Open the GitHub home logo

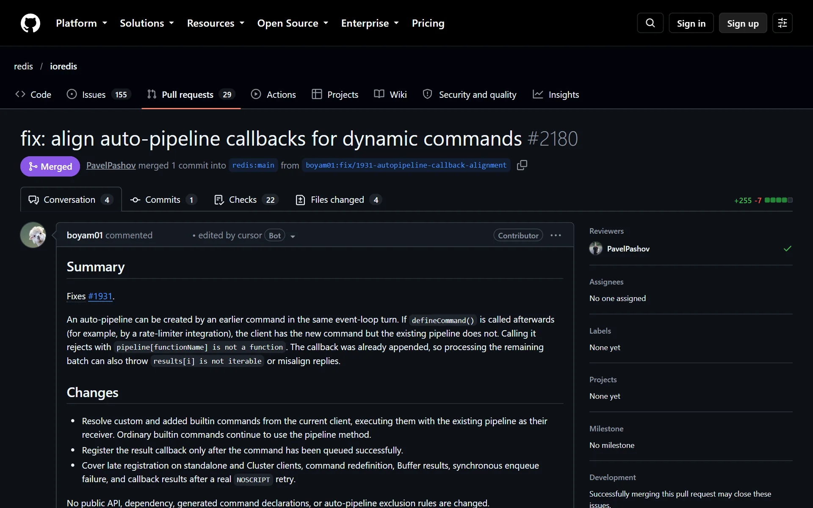[30, 23]
